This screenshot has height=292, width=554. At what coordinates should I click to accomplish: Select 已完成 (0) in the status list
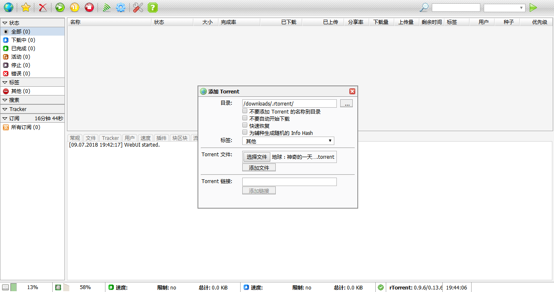tap(32, 48)
